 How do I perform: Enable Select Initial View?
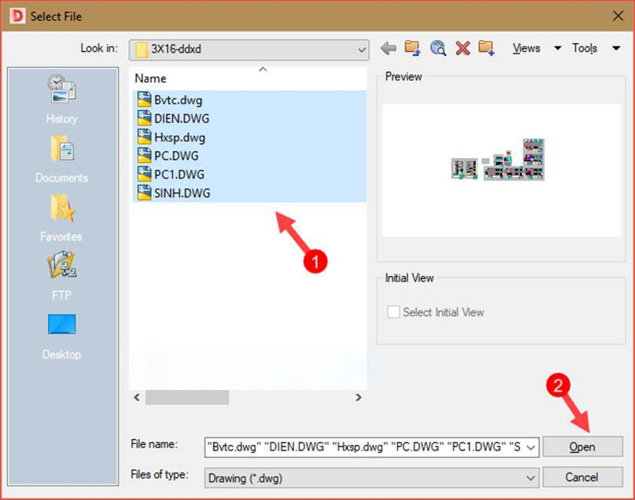[x=393, y=311]
